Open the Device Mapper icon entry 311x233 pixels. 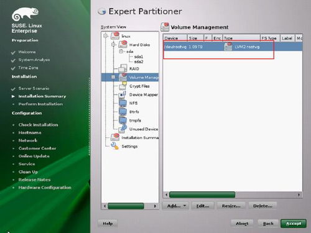coord(123,94)
